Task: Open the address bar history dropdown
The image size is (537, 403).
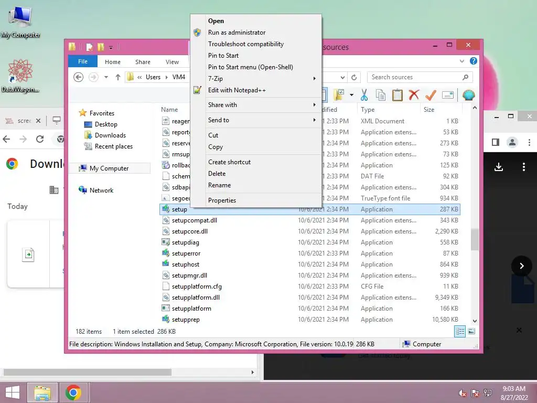Action: (342, 77)
